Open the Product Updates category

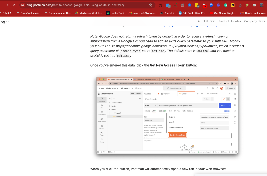pos(229,21)
